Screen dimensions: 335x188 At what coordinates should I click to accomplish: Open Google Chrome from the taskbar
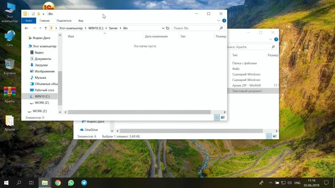[x=58, y=183]
